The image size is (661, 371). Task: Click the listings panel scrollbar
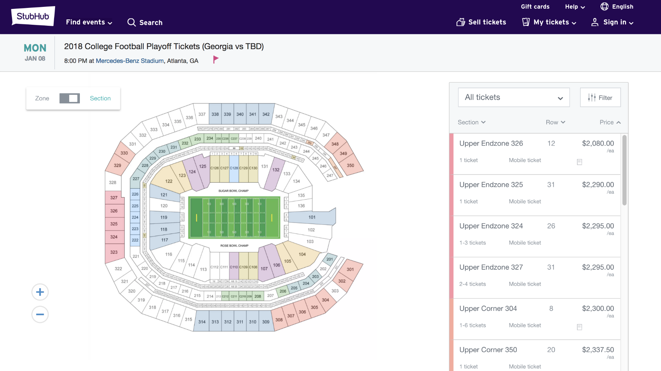coord(624,170)
